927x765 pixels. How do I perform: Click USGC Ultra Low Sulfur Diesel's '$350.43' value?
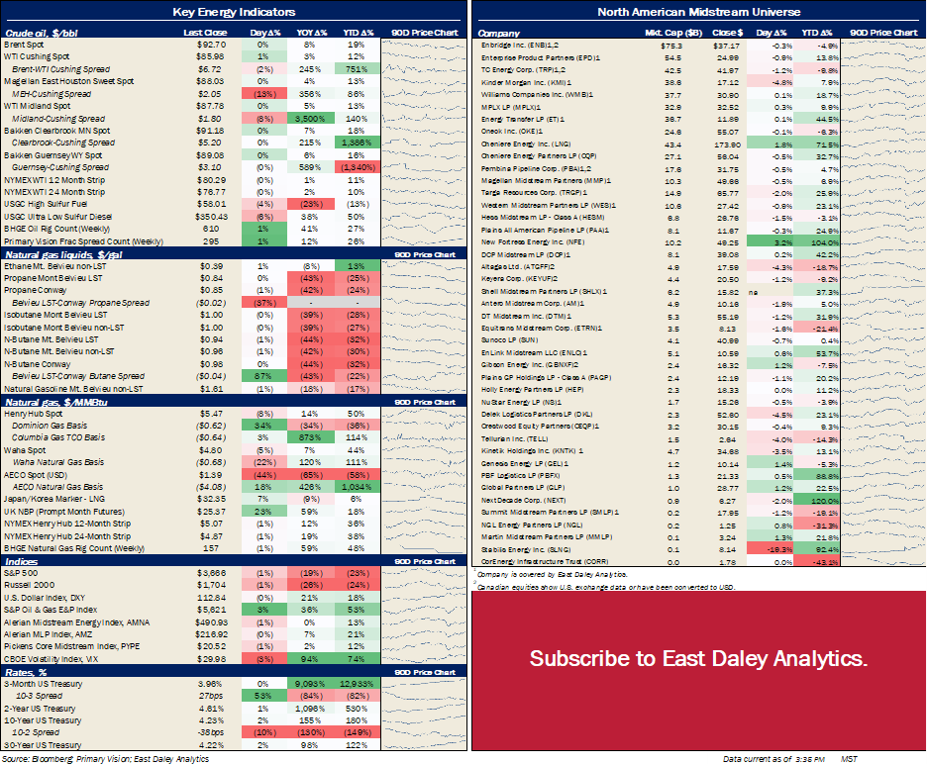point(211,217)
